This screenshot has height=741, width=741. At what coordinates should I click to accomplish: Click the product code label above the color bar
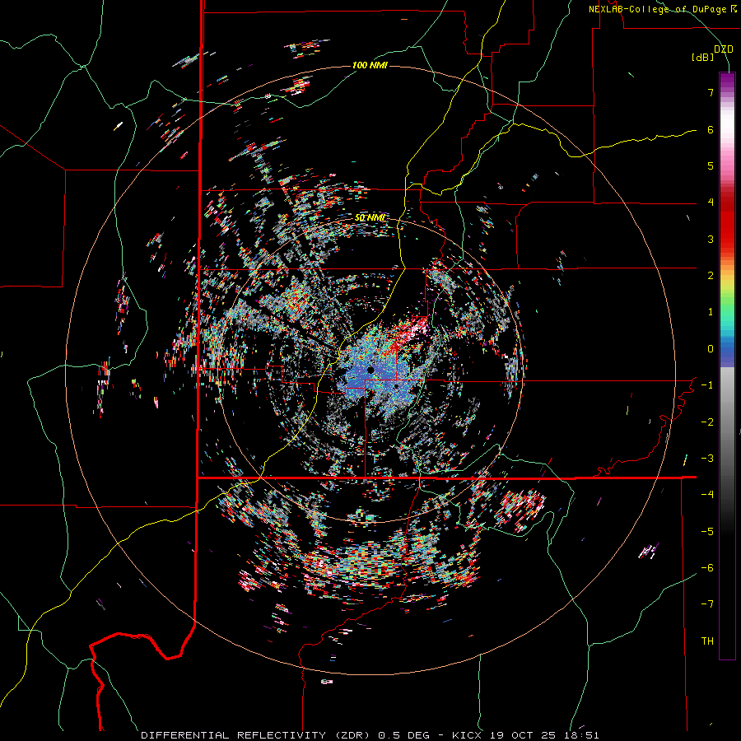click(x=724, y=49)
